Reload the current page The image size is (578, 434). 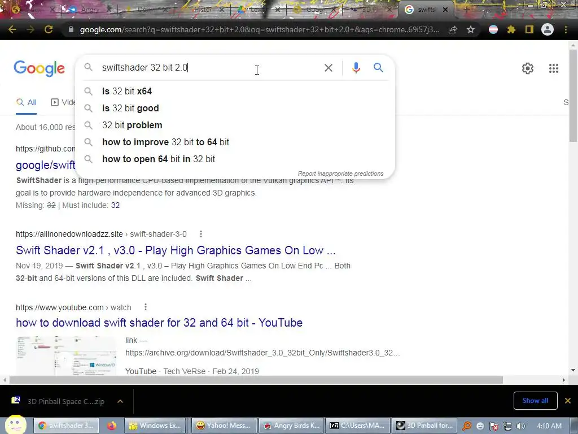49,29
